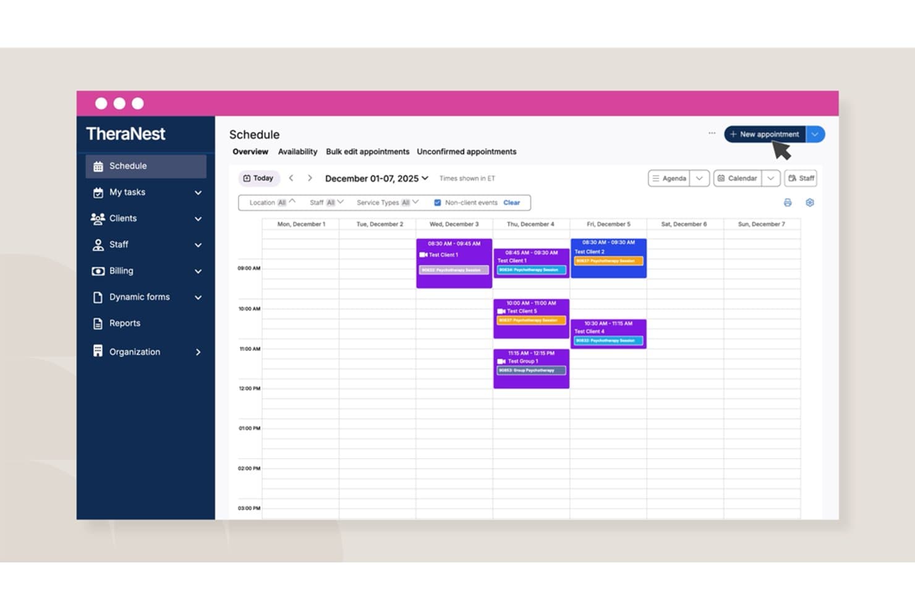Switch to the Overview tab
The width and height of the screenshot is (915, 610).
(250, 152)
